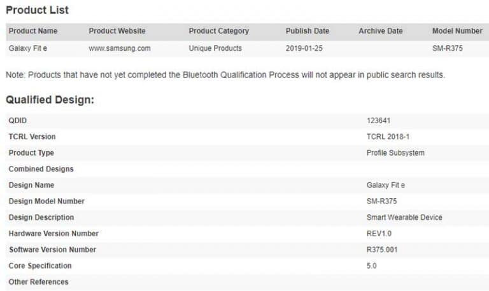489x291 pixels.
Task: Click the Qualified Design heading
Action: point(50,100)
